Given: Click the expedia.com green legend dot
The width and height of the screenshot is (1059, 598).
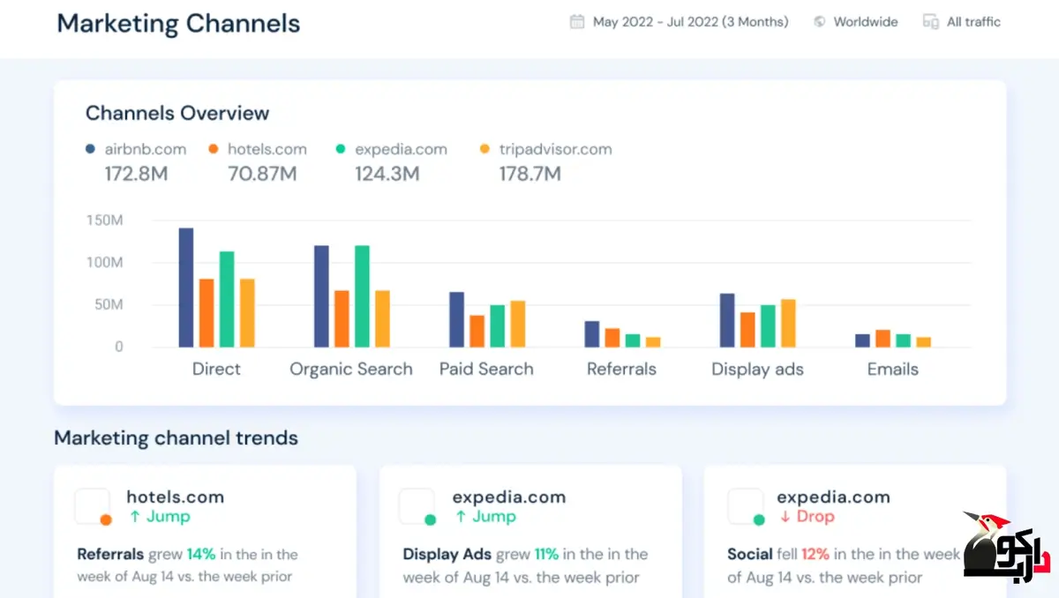Looking at the screenshot, I should (341, 150).
